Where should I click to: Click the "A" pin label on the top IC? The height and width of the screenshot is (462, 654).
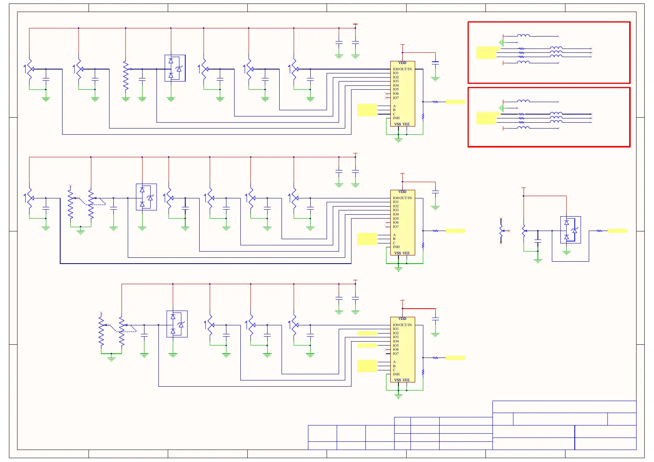[x=394, y=106]
